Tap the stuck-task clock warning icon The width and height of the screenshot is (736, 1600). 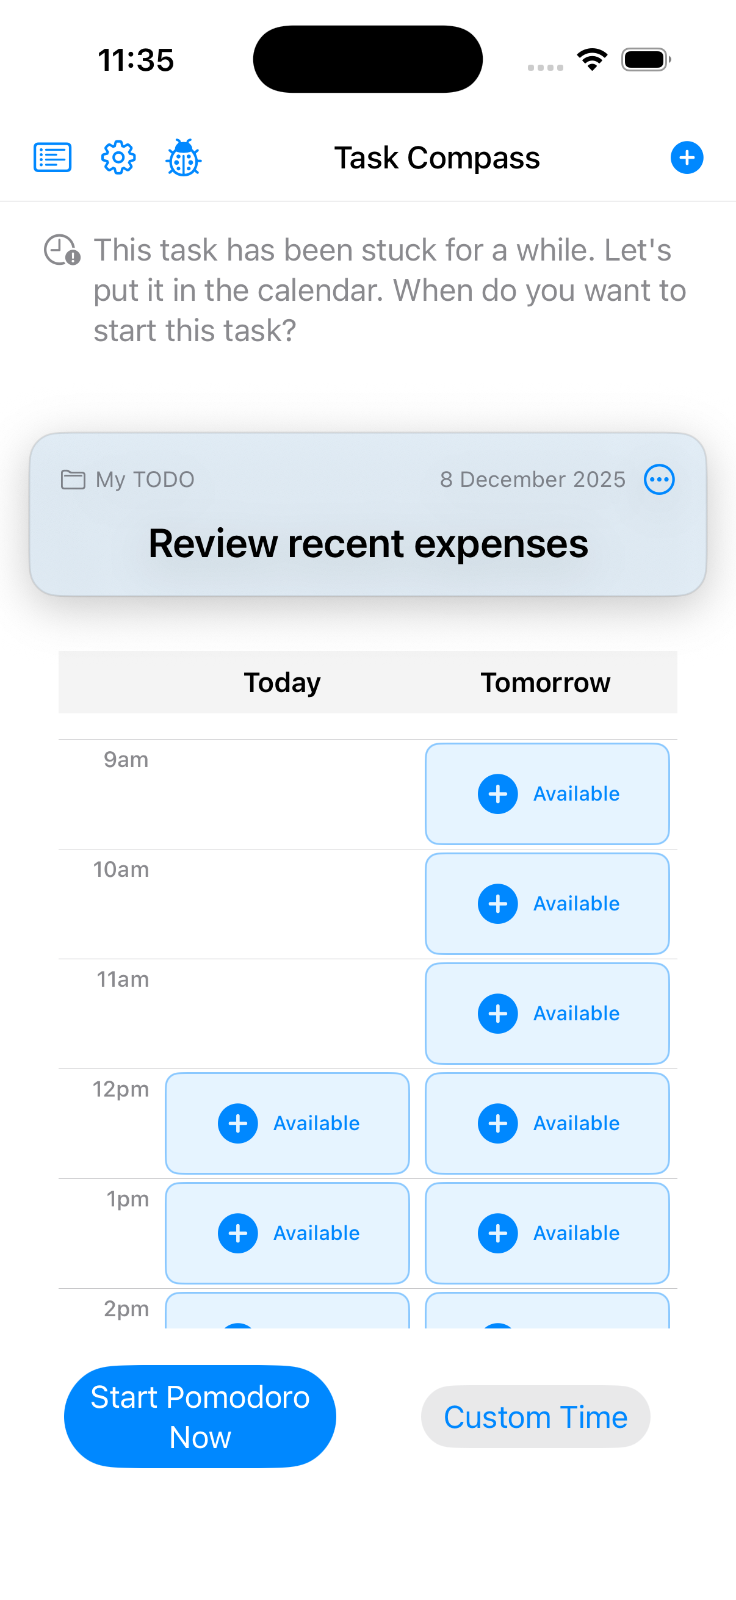pos(62,250)
